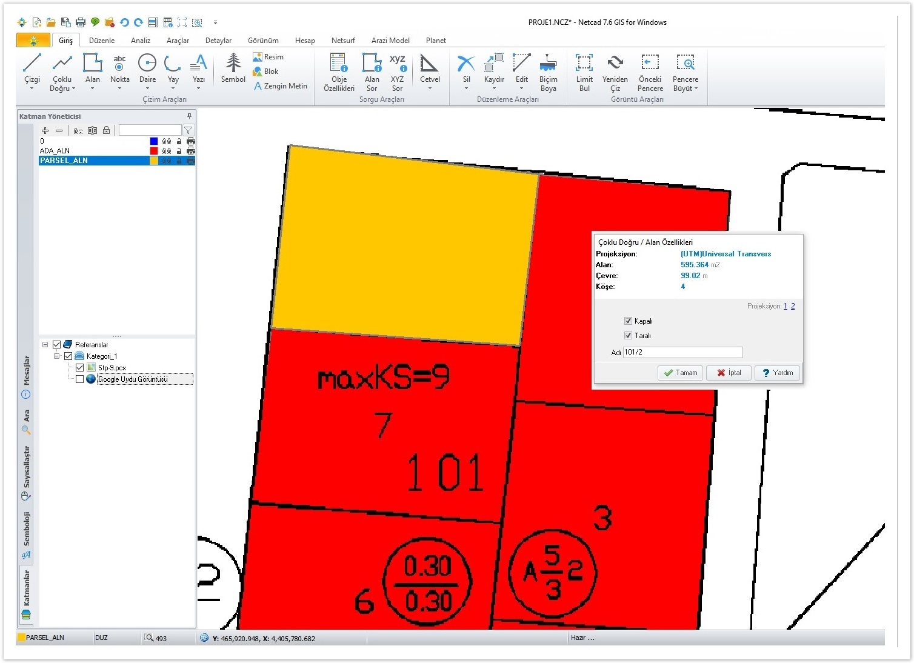This screenshot has height=663, width=914.
Task: Expand the Pencere Büyüt dropdown
Action: pyautogui.click(x=696, y=88)
